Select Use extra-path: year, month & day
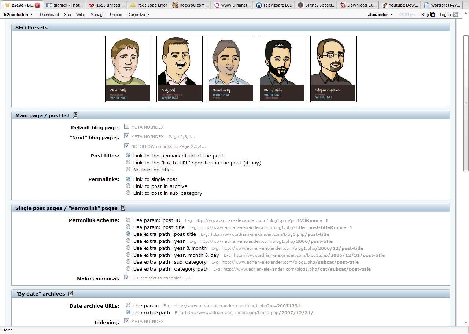This screenshot has width=469, height=334. tap(128, 255)
